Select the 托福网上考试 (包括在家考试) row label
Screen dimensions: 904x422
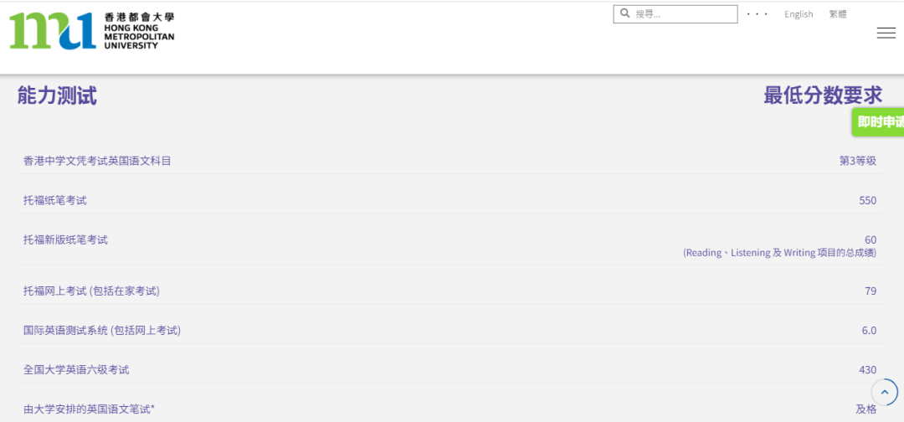(91, 291)
